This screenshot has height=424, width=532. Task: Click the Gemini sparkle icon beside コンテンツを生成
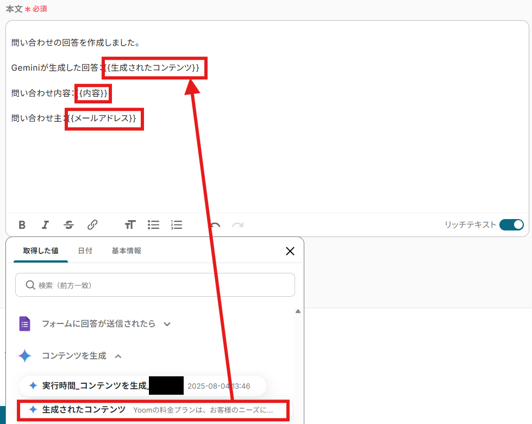(25, 356)
